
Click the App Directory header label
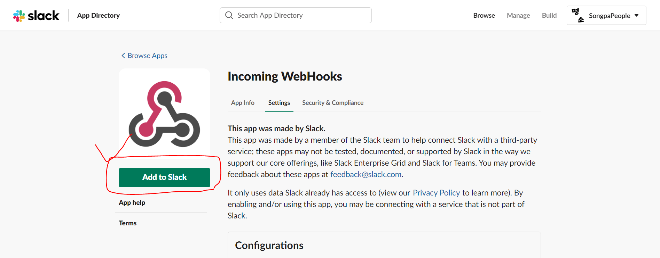[99, 15]
